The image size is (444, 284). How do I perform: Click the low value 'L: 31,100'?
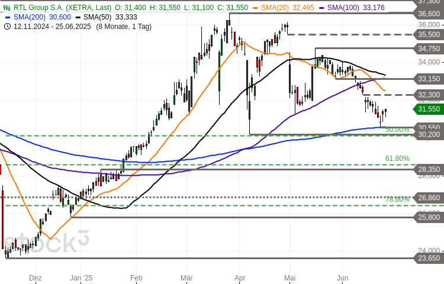(x=199, y=8)
